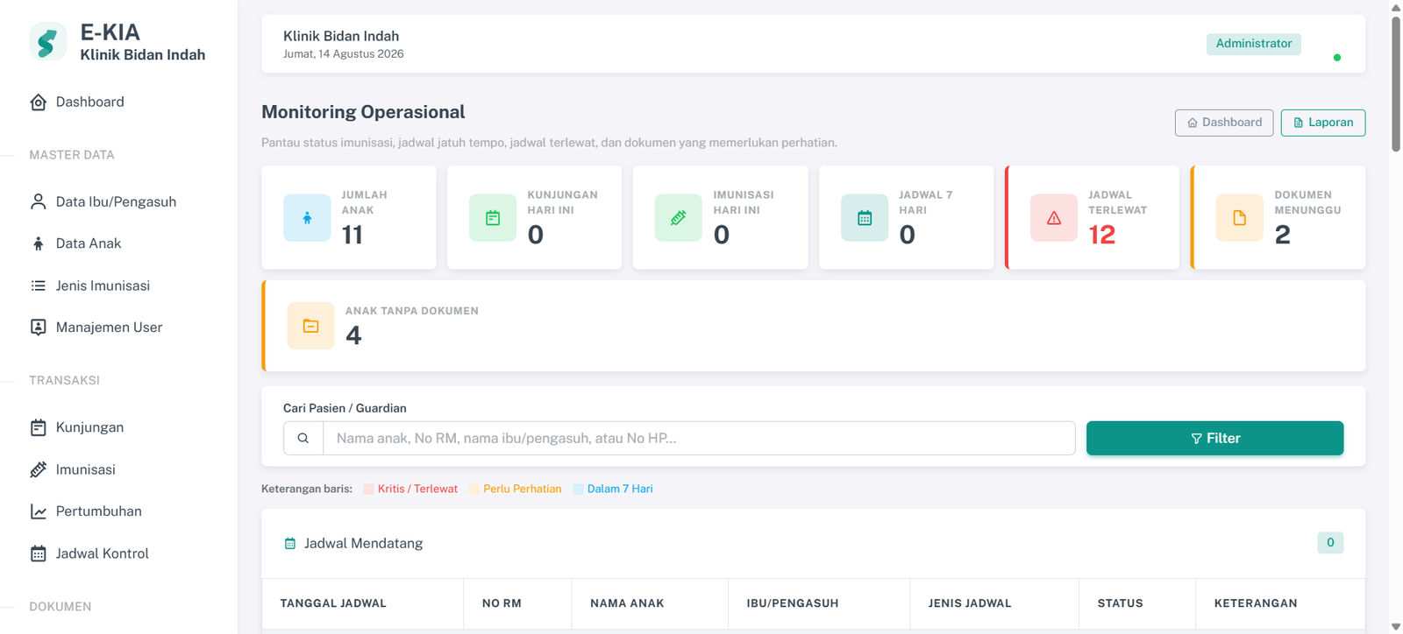The height and width of the screenshot is (634, 1403).
Task: Click the Jumlah Anak child icon
Action: click(307, 217)
